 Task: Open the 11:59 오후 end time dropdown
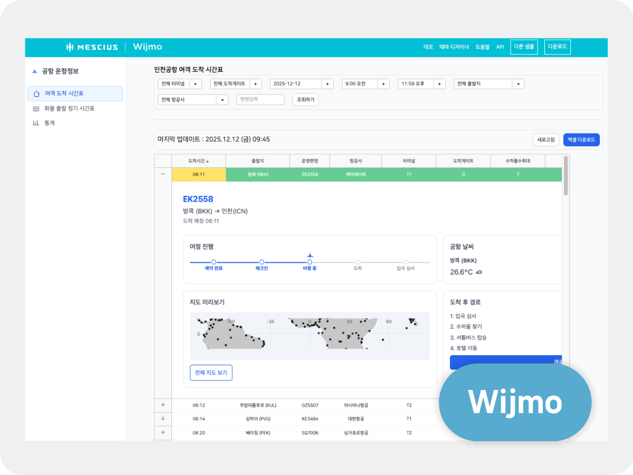(439, 84)
